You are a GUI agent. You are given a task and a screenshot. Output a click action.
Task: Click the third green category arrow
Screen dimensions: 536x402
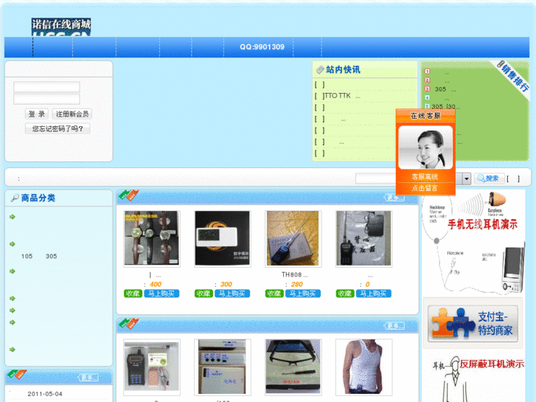tap(13, 271)
